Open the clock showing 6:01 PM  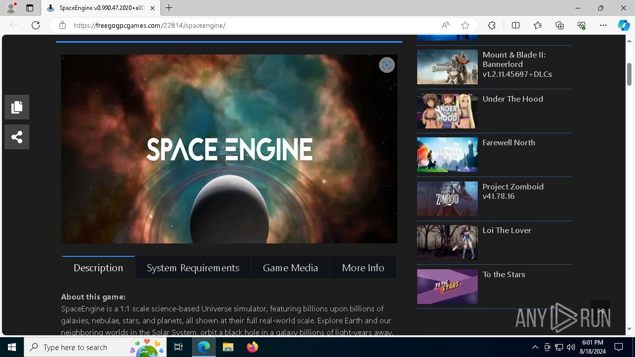pos(593,347)
